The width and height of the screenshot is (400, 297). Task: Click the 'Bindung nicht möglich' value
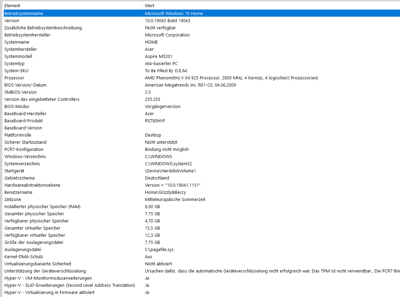(x=167, y=149)
